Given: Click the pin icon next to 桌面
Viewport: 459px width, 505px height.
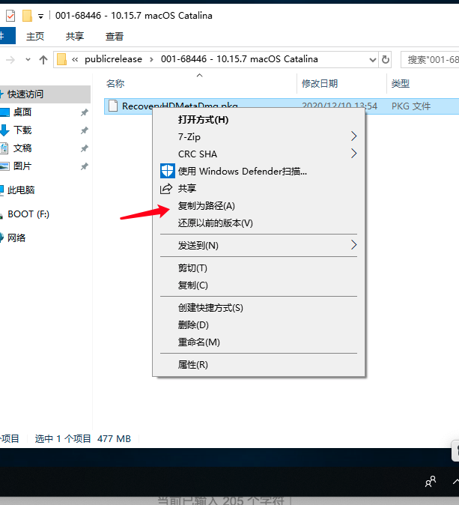Looking at the screenshot, I should [85, 112].
